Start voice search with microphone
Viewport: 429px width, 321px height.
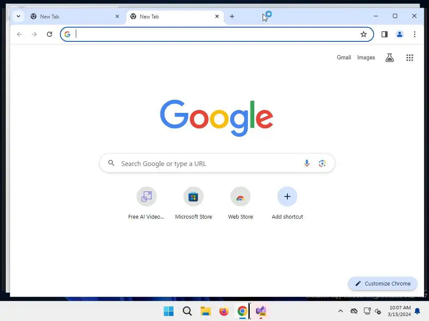click(x=307, y=163)
